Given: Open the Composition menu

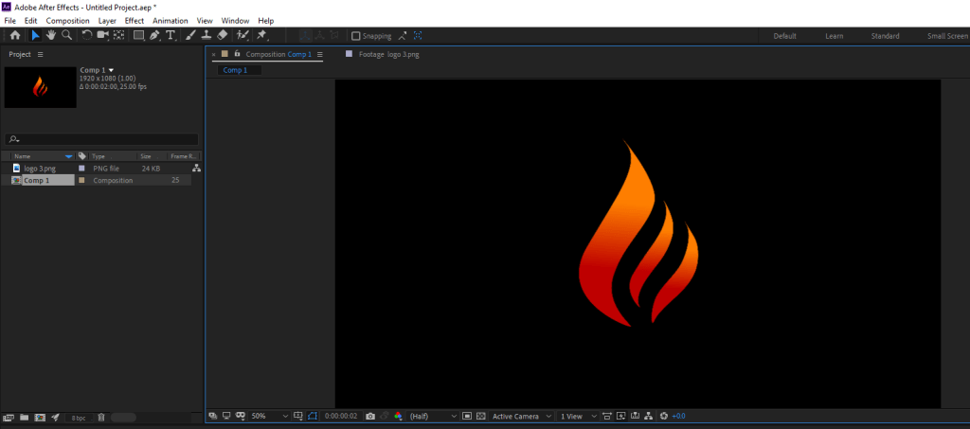Looking at the screenshot, I should tap(67, 20).
